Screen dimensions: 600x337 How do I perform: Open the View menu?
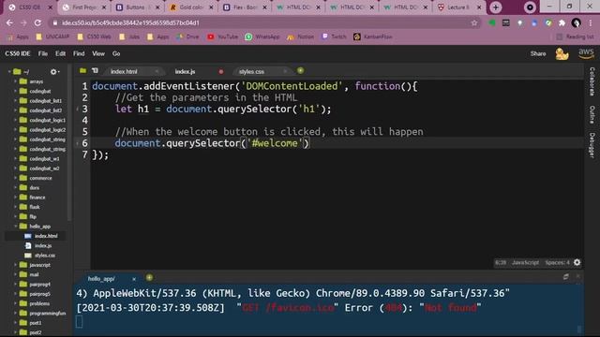pyautogui.click(x=98, y=54)
